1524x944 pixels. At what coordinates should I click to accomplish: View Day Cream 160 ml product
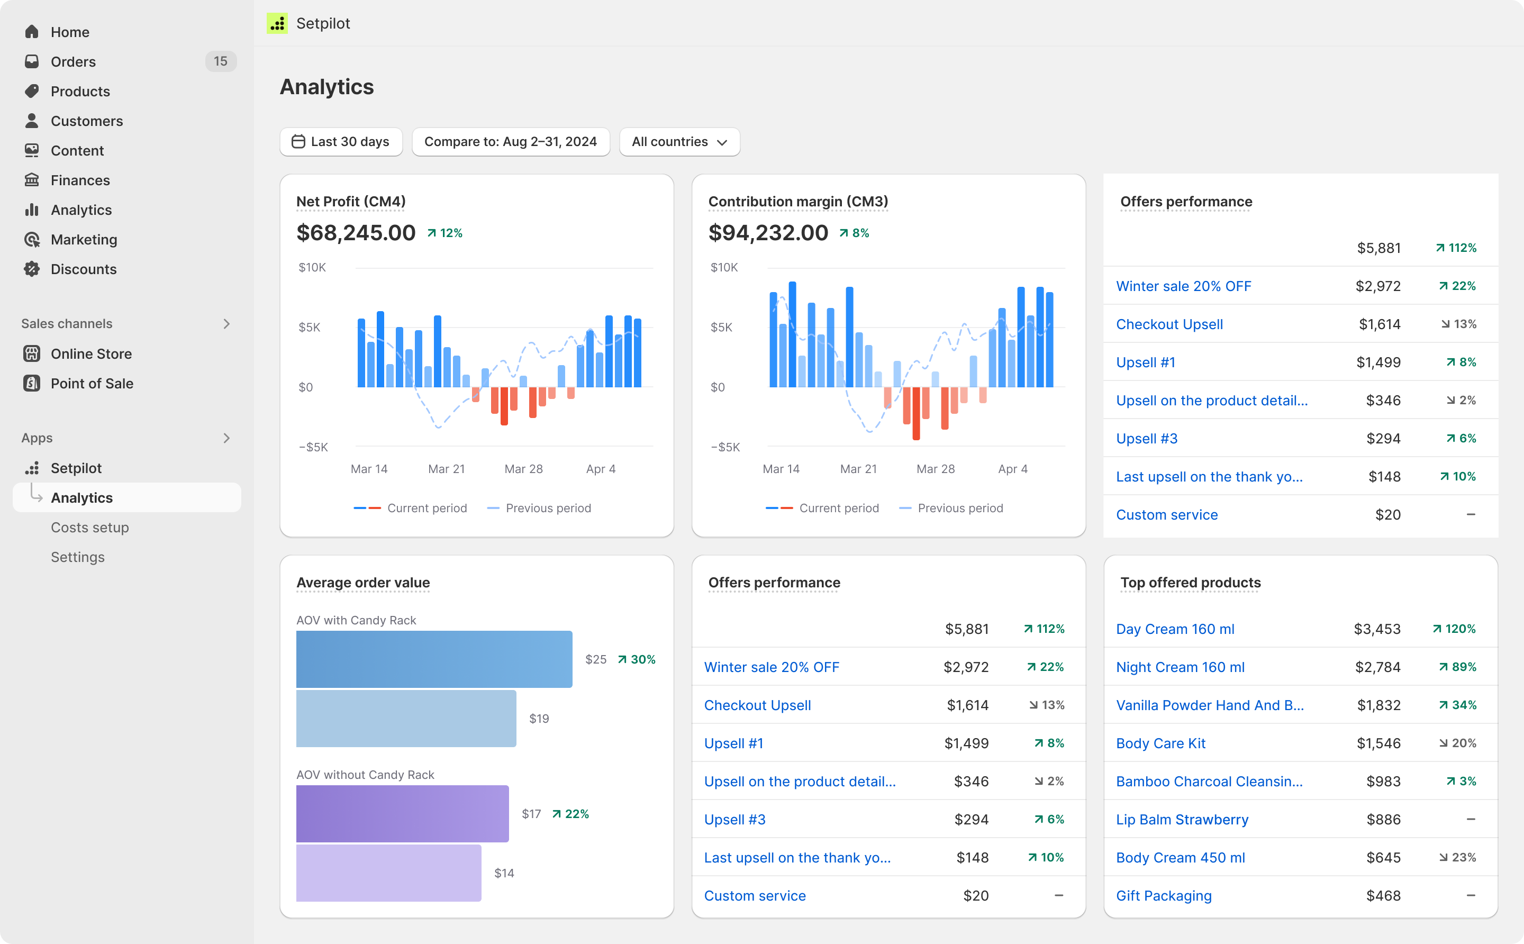pos(1176,629)
